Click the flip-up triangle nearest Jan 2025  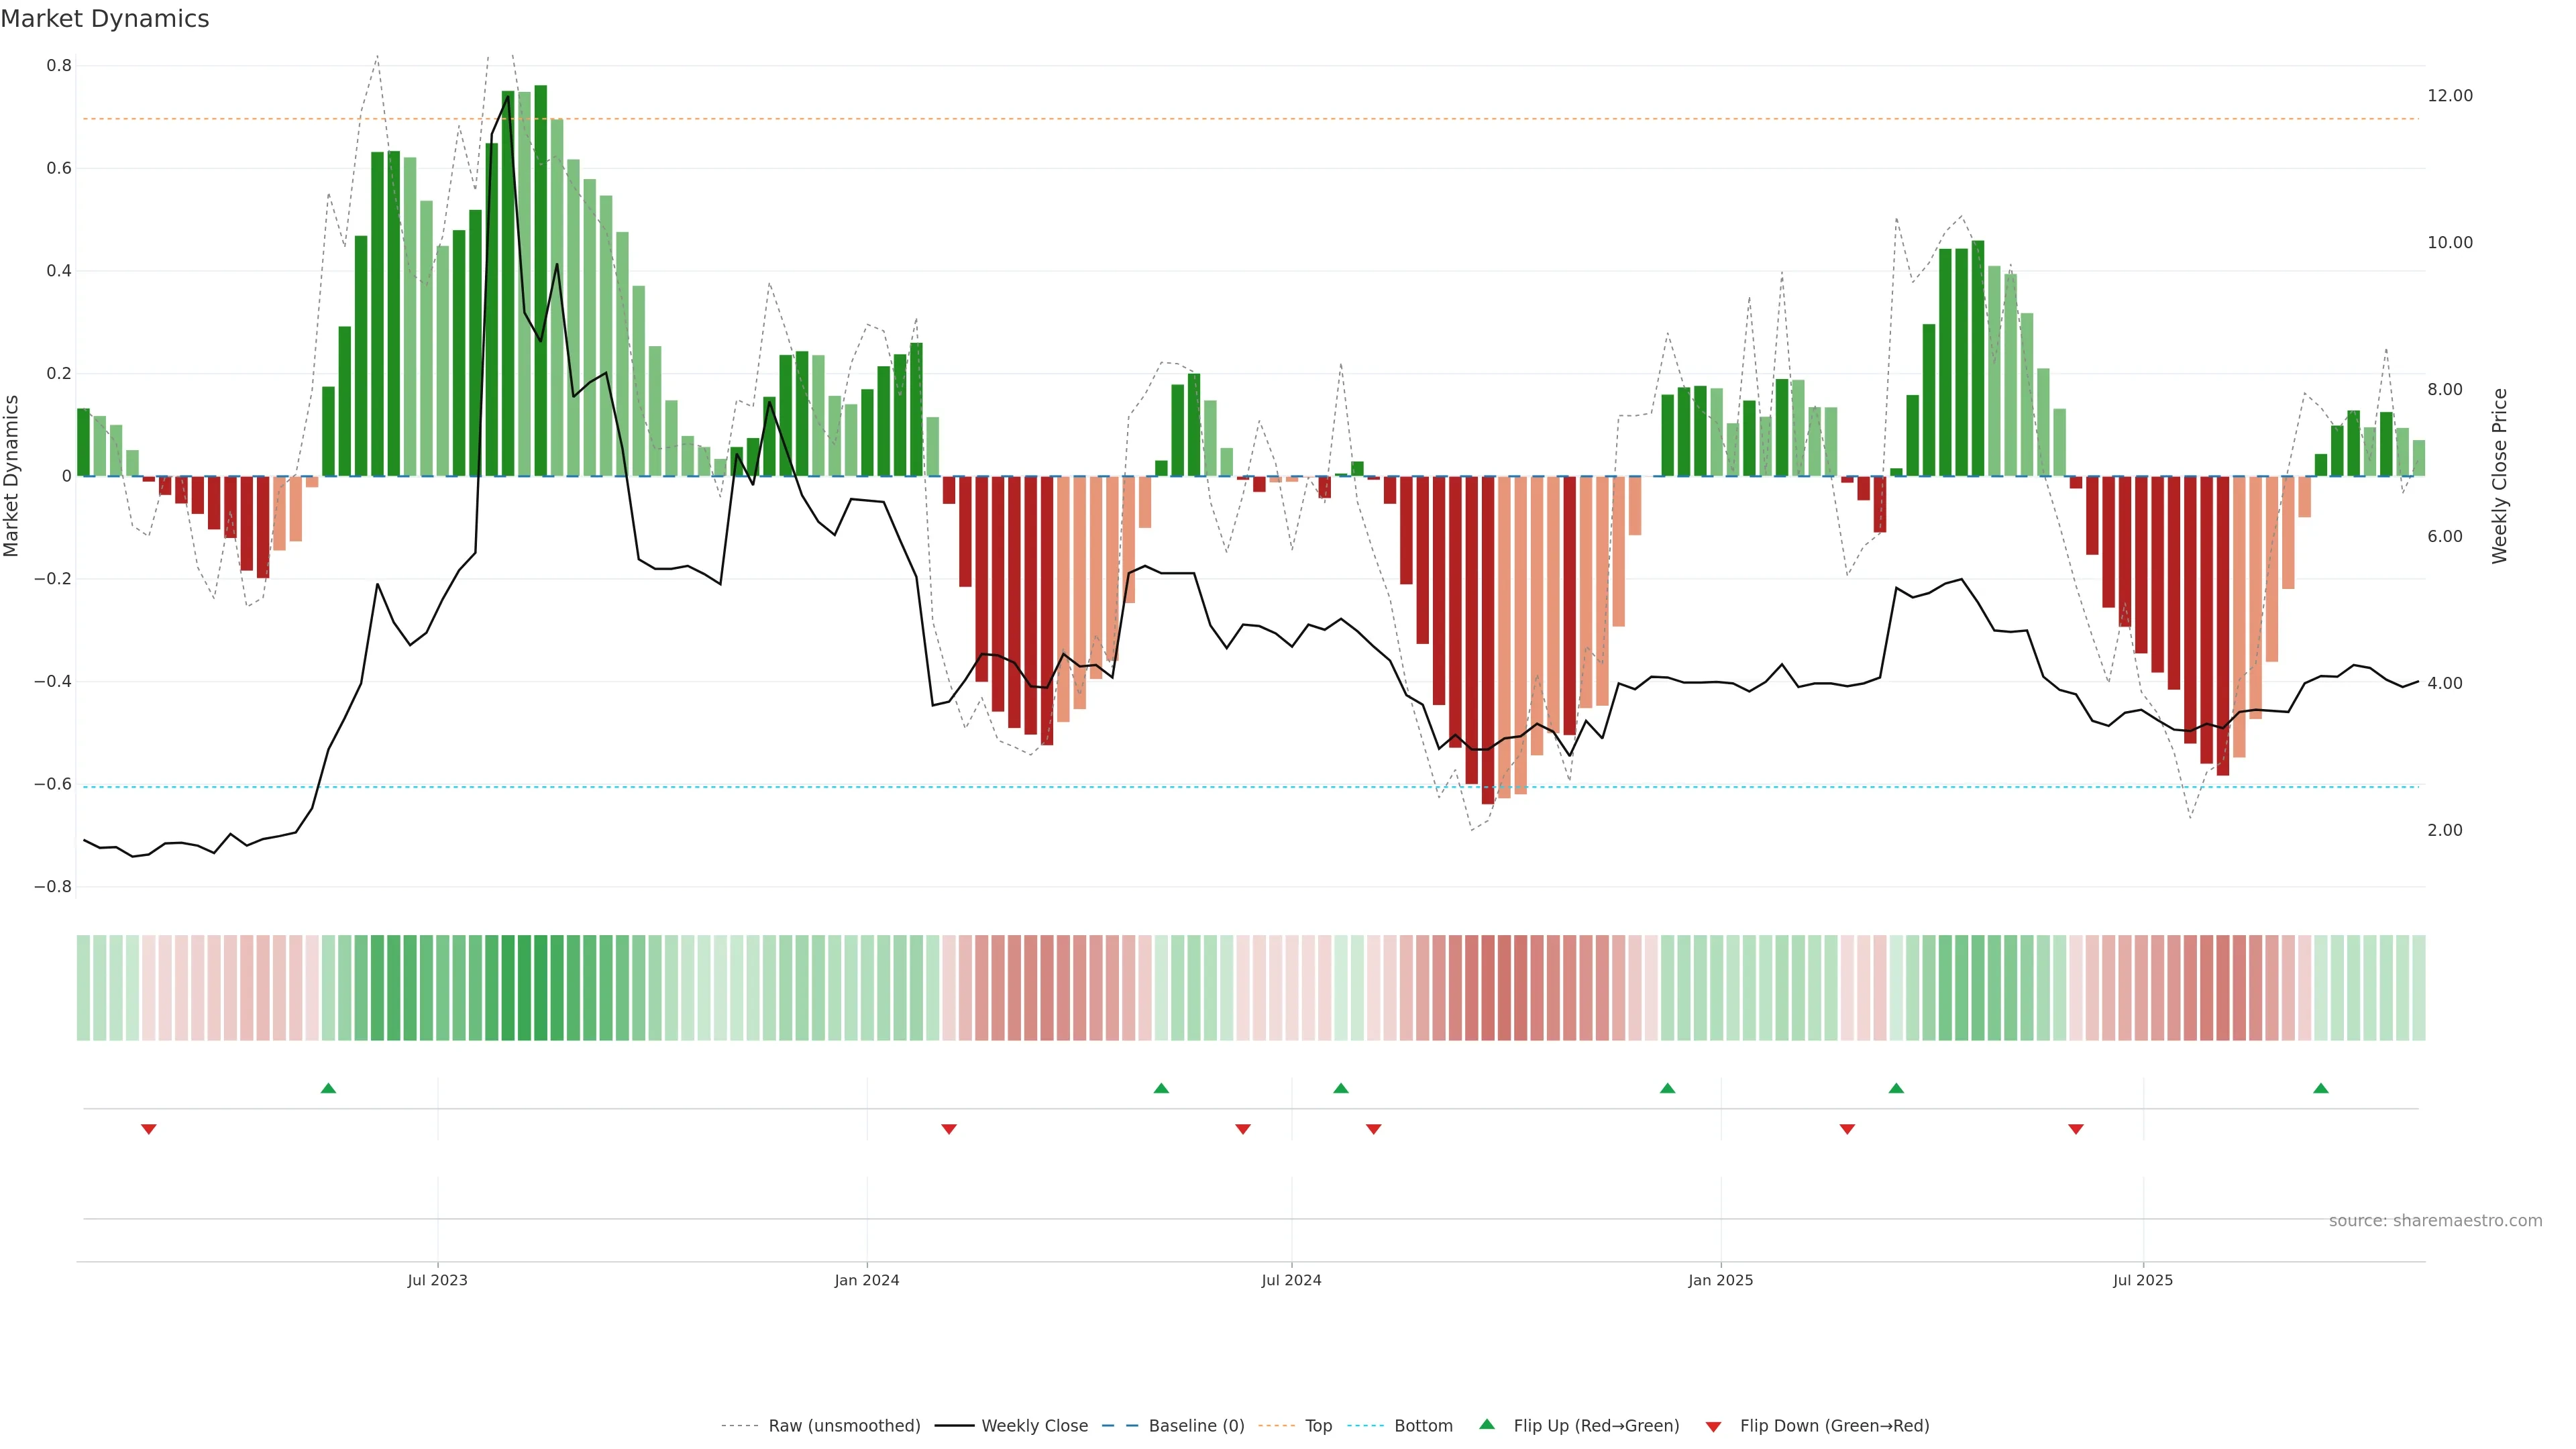coord(1667,1088)
